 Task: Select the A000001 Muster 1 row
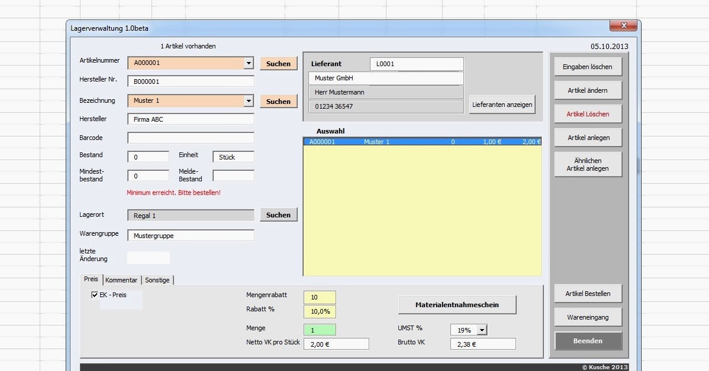423,142
